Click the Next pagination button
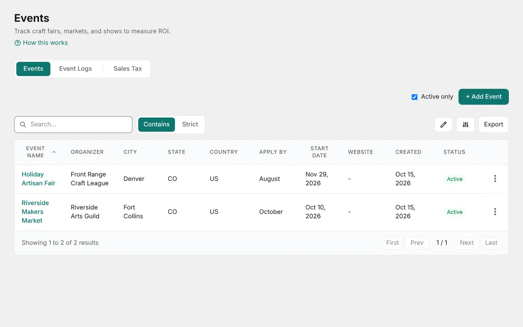Viewport: 523px width, 327px height. (x=467, y=243)
